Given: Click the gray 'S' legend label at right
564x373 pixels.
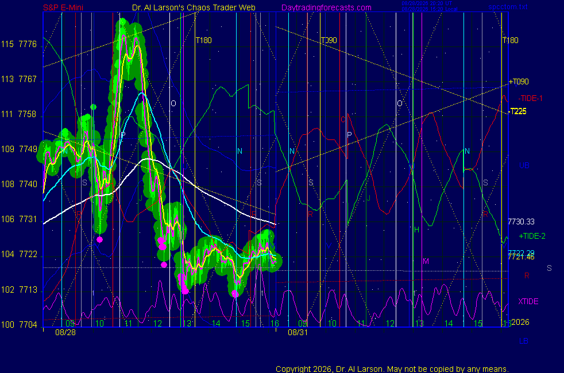Looking at the screenshot, I should click(549, 268).
